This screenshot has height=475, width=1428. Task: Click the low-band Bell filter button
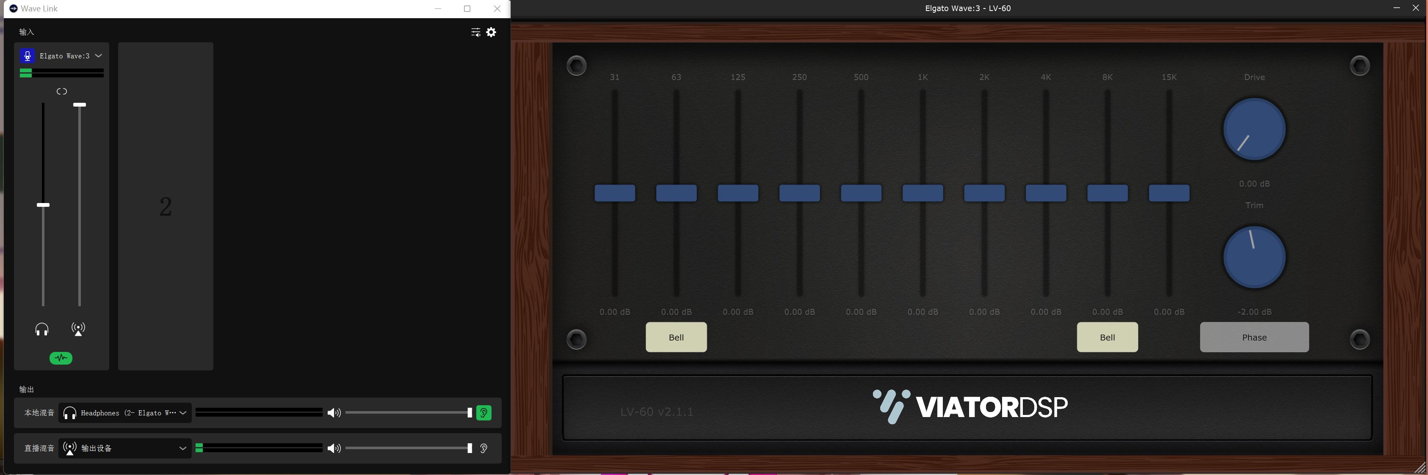676,337
